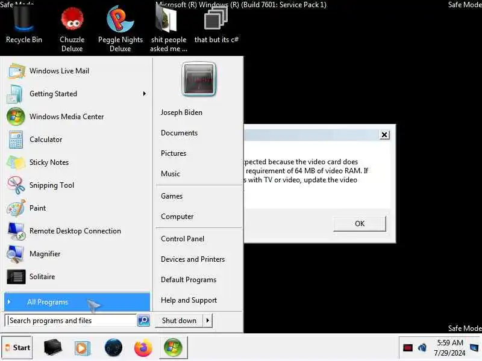Click the Windows Live Mail icon
The width and height of the screenshot is (482, 361).
[16, 71]
